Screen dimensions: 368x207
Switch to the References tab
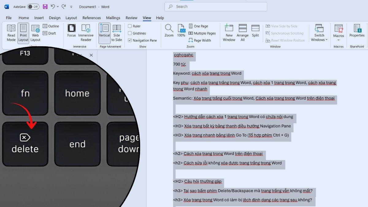tap(92, 18)
